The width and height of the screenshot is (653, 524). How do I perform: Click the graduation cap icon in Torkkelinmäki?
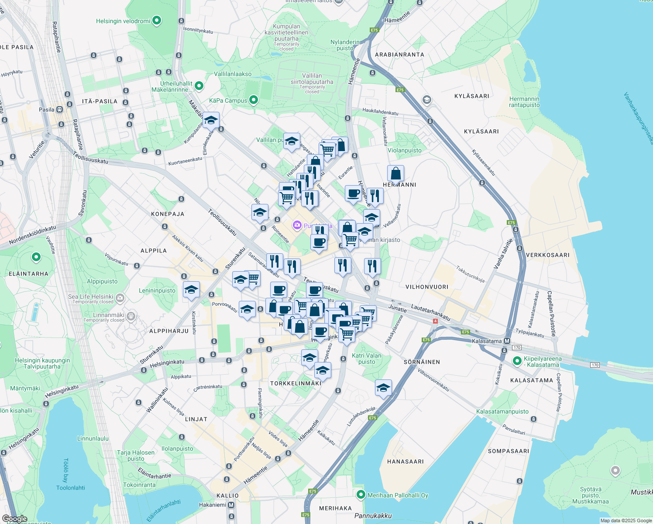pos(322,370)
